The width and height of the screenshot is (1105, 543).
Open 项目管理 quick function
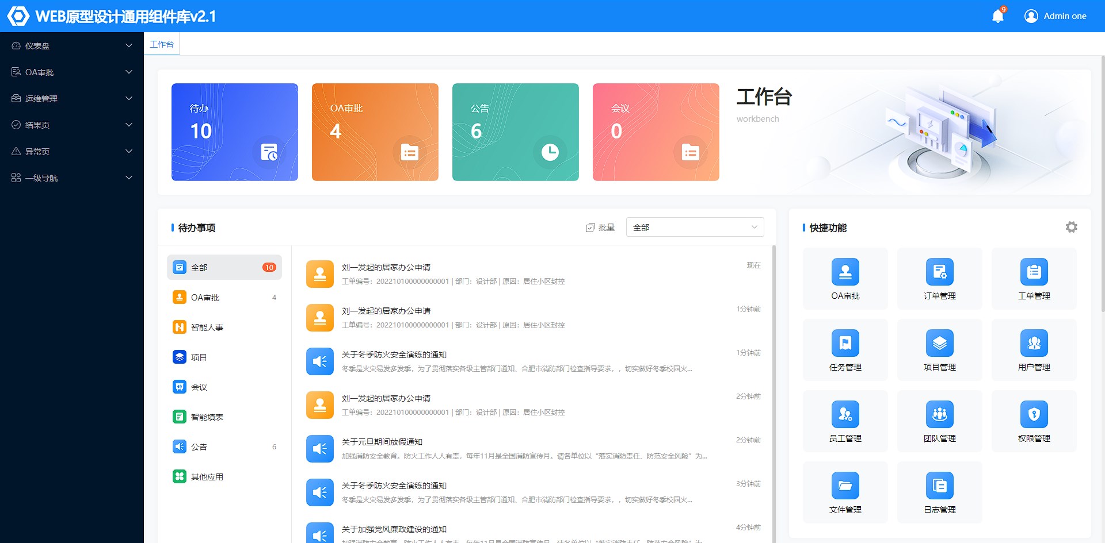[939, 344]
